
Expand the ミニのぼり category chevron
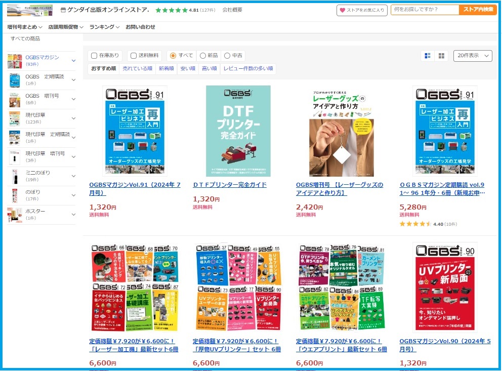point(74,176)
